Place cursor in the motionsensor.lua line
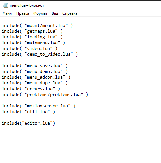The width and height of the screenshot is (161, 163). point(39,106)
